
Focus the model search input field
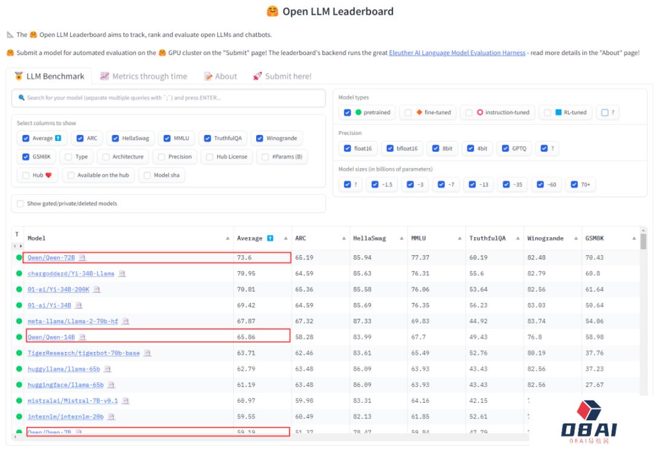tap(168, 97)
